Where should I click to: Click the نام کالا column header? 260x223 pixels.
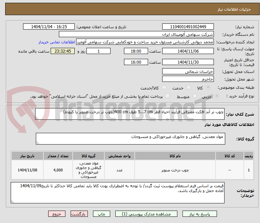click(175, 156)
